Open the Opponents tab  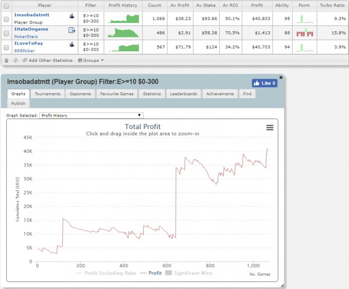click(80, 94)
